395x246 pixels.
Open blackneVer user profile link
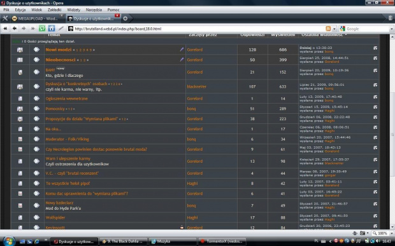pyautogui.click(x=196, y=86)
